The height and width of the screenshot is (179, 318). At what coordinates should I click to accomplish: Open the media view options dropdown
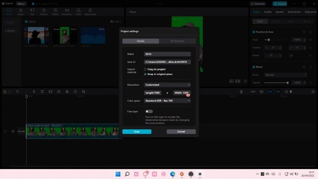coord(116,21)
